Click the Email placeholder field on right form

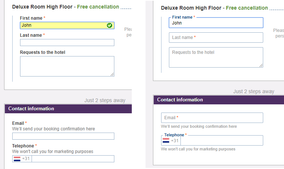[x=212, y=118]
